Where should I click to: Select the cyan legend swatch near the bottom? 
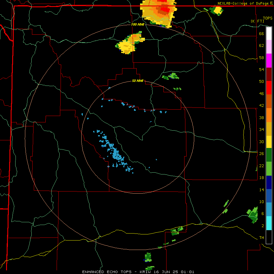tap(269, 223)
